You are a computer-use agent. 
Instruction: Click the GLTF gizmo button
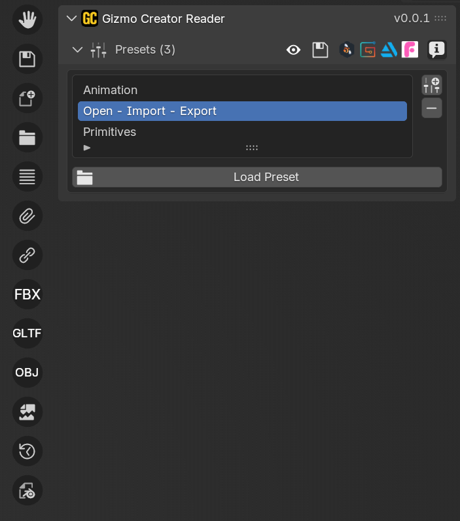[x=27, y=333]
